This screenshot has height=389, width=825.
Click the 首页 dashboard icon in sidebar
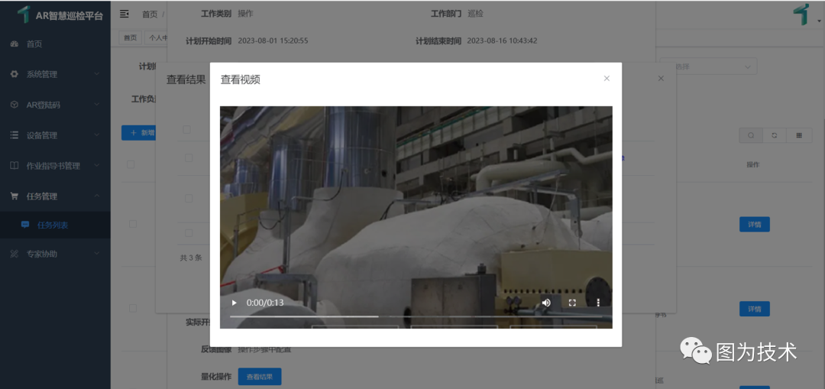click(x=15, y=44)
